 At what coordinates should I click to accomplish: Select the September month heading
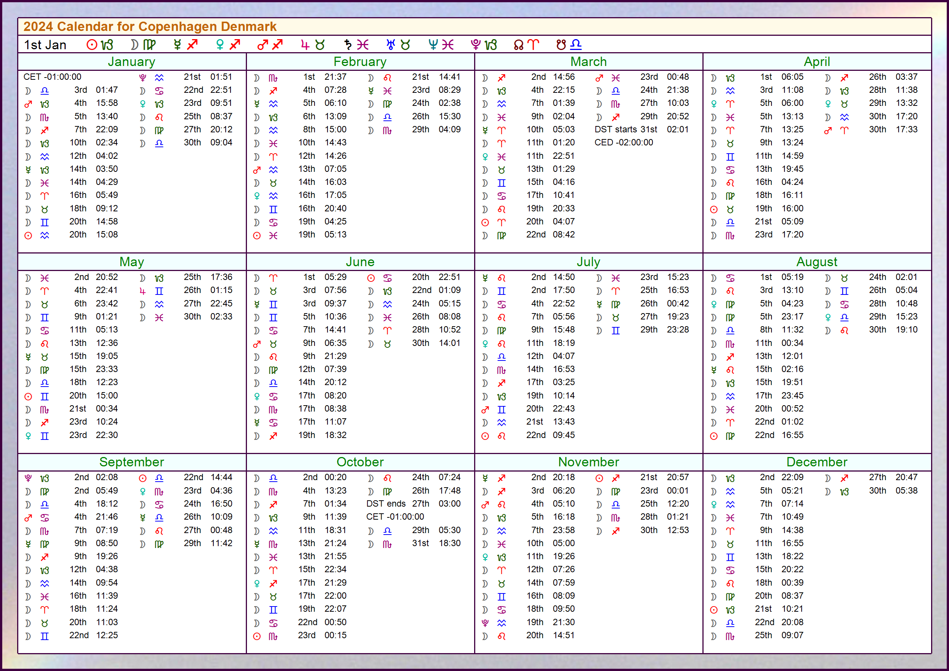point(132,462)
